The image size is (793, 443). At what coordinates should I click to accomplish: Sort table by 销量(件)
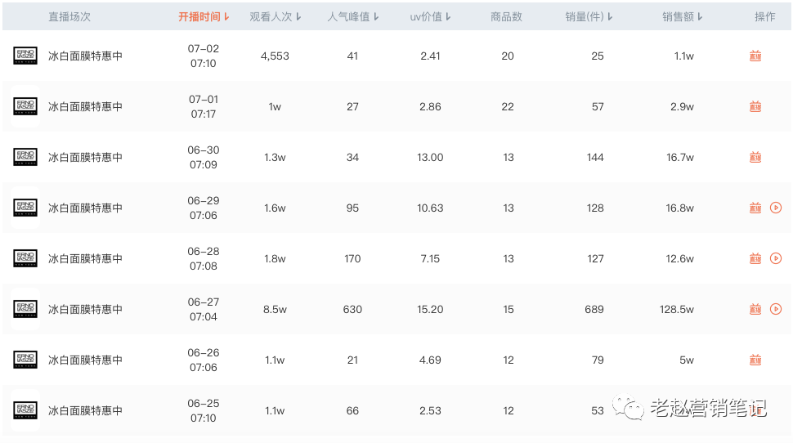(589, 17)
